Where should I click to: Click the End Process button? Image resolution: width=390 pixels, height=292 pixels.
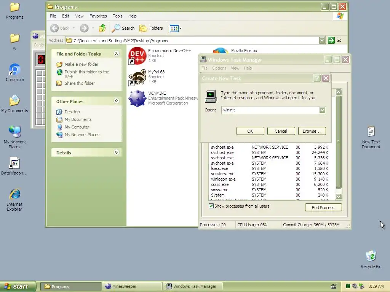pyautogui.click(x=323, y=208)
